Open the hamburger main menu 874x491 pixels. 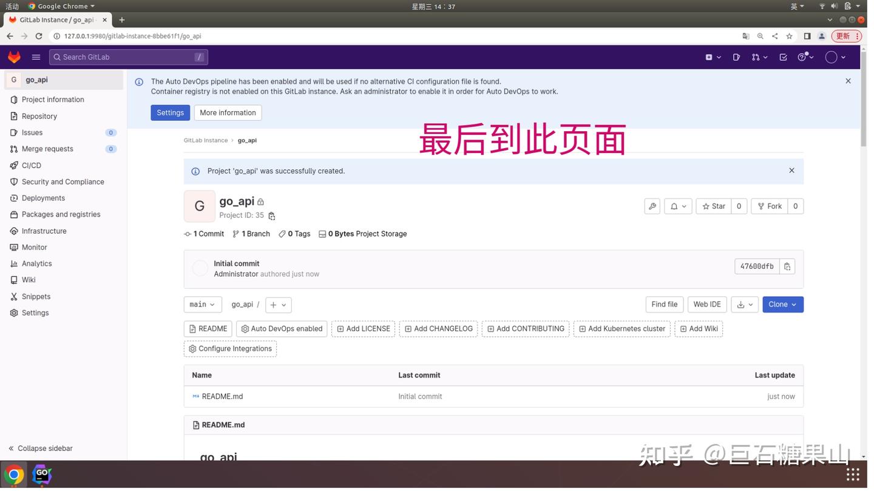[x=36, y=57]
